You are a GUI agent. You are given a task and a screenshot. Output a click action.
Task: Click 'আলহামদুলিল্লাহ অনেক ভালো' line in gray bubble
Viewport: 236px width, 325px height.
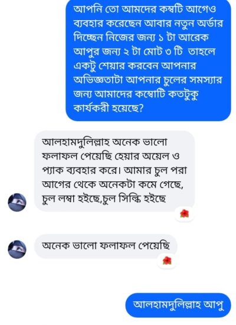[x=104, y=142]
